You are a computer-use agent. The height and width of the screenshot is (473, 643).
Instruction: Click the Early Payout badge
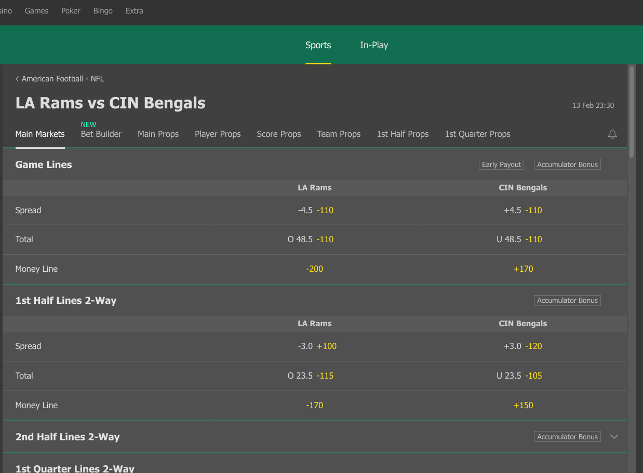point(501,164)
